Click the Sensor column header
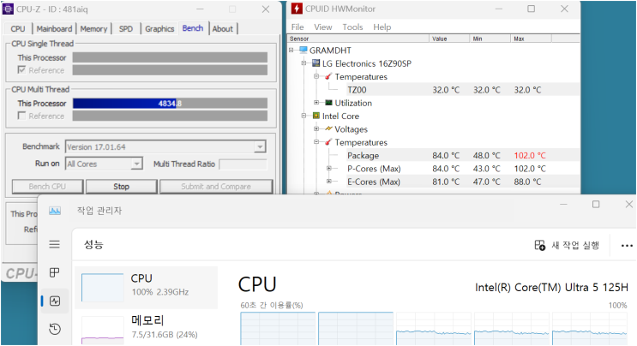 (358, 39)
